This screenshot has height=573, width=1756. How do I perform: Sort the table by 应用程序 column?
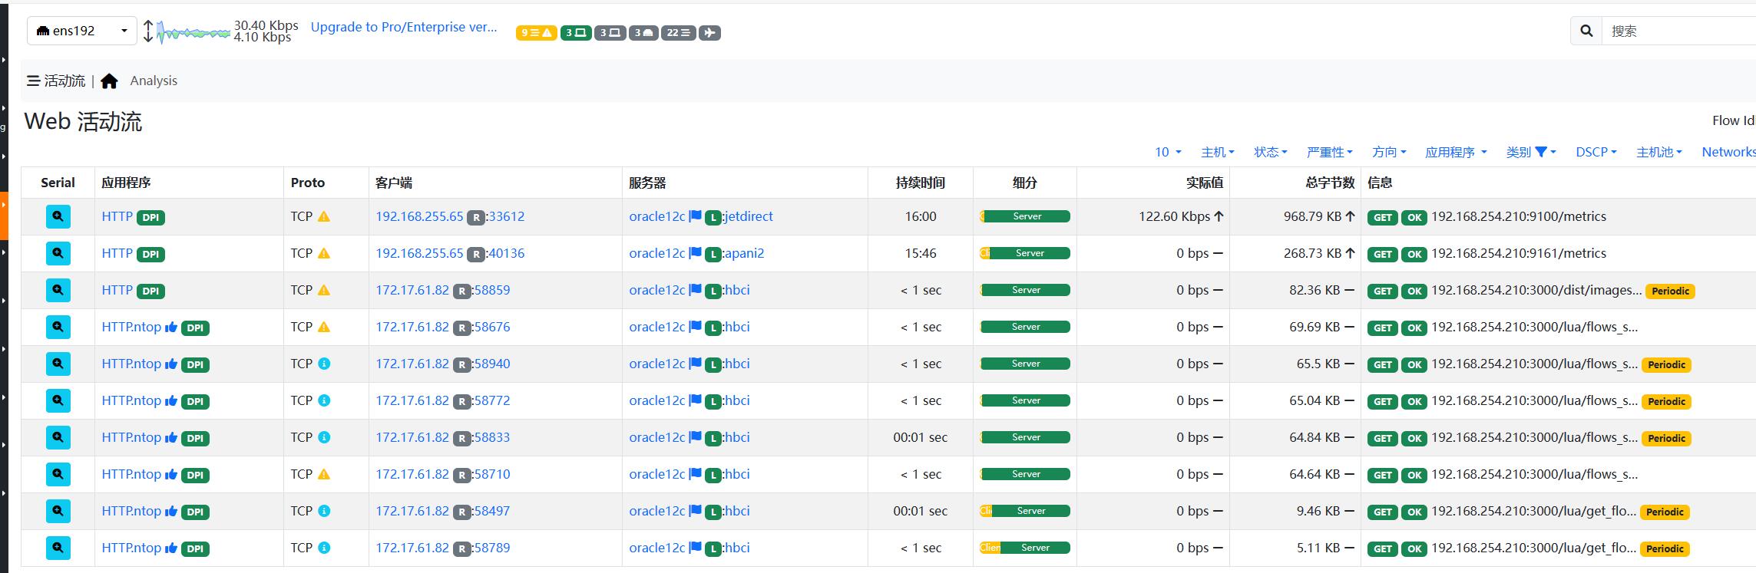[x=126, y=183]
